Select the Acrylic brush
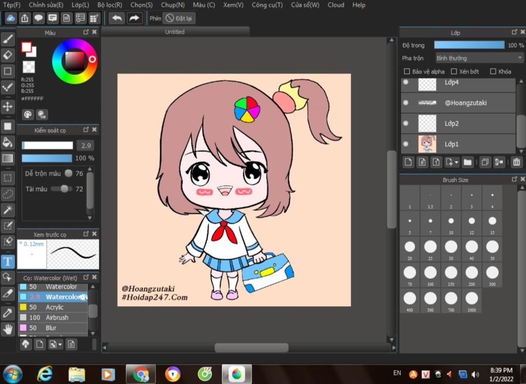Image resolution: width=526 pixels, height=384 pixels. click(x=53, y=307)
